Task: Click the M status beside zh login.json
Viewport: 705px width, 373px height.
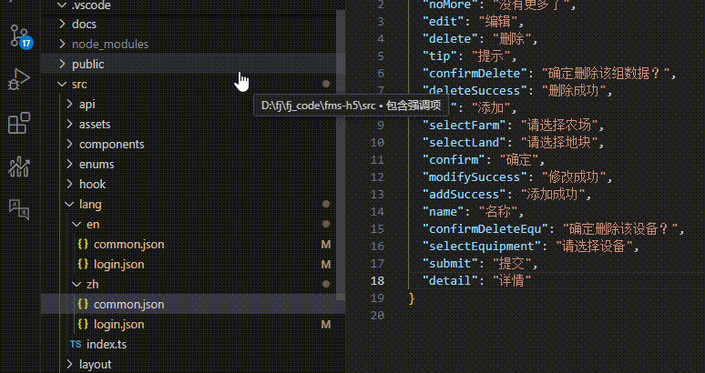Action: (326, 324)
